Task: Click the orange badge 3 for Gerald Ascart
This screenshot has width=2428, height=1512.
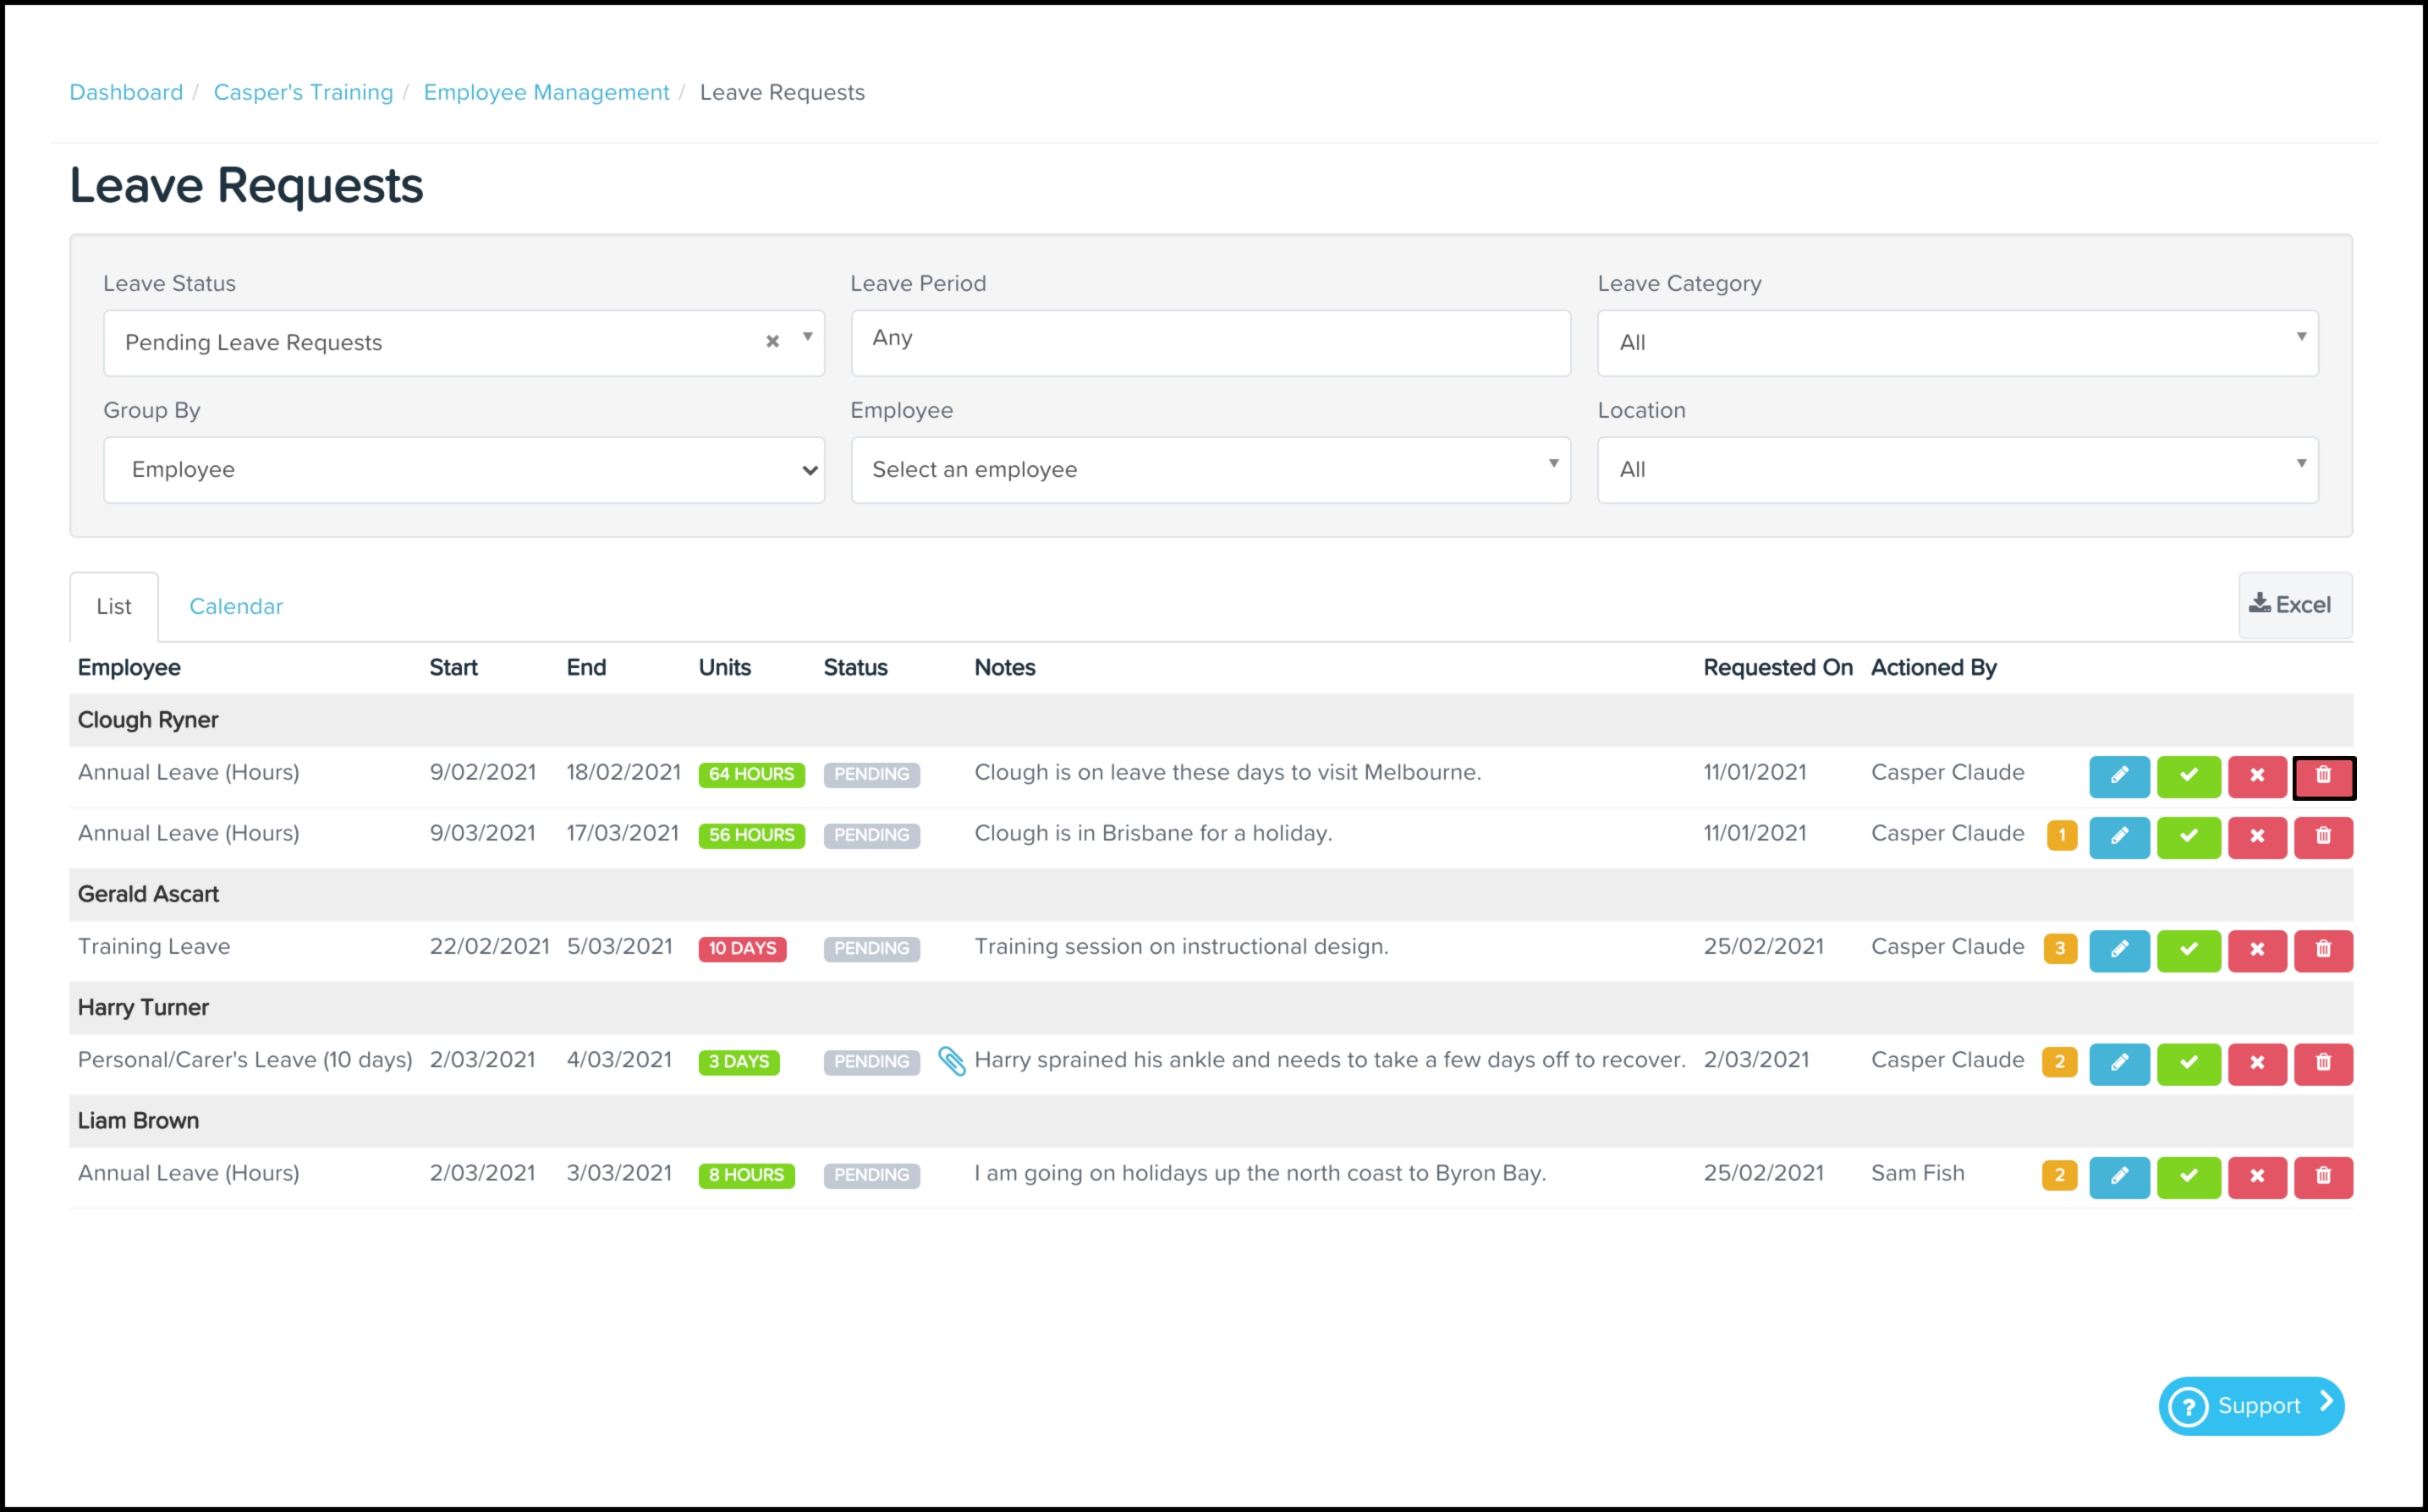Action: point(2059,949)
